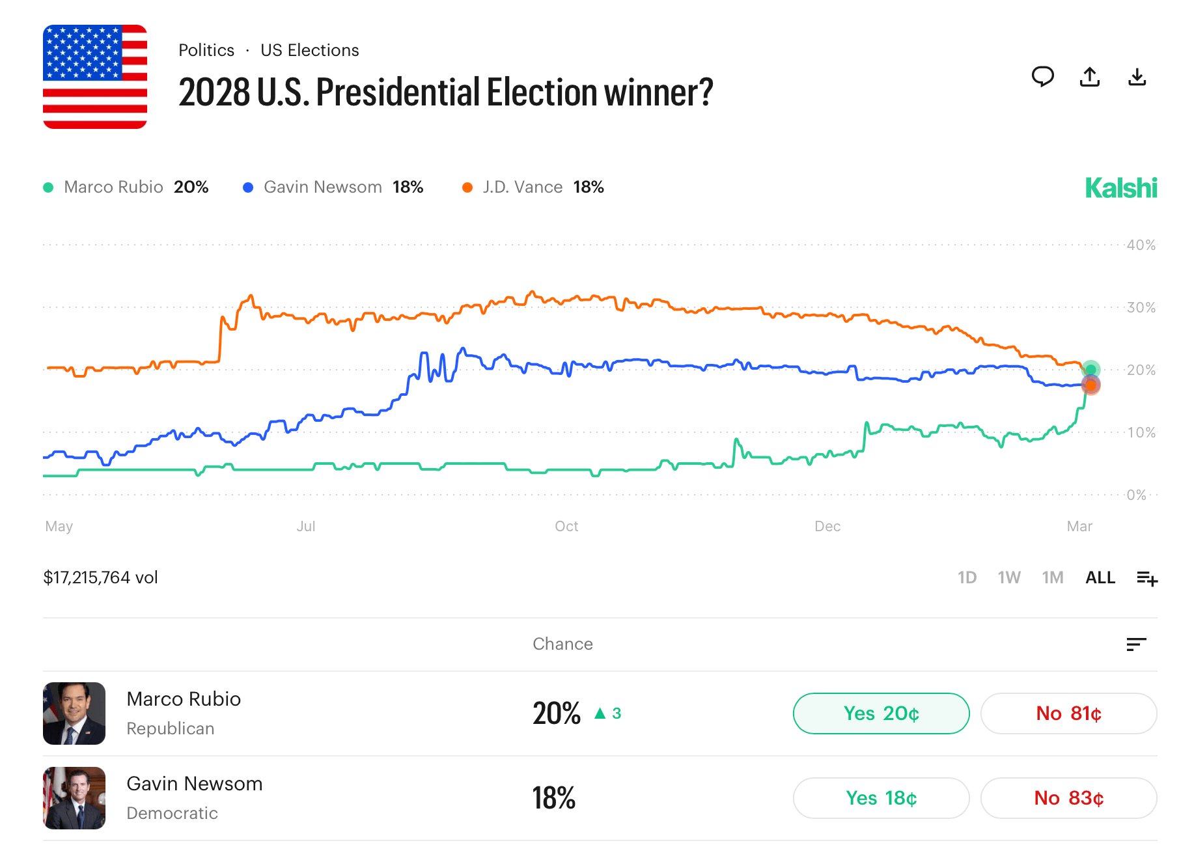Open the comments for this market
The height and width of the screenshot is (845, 1194).
coord(1043,77)
